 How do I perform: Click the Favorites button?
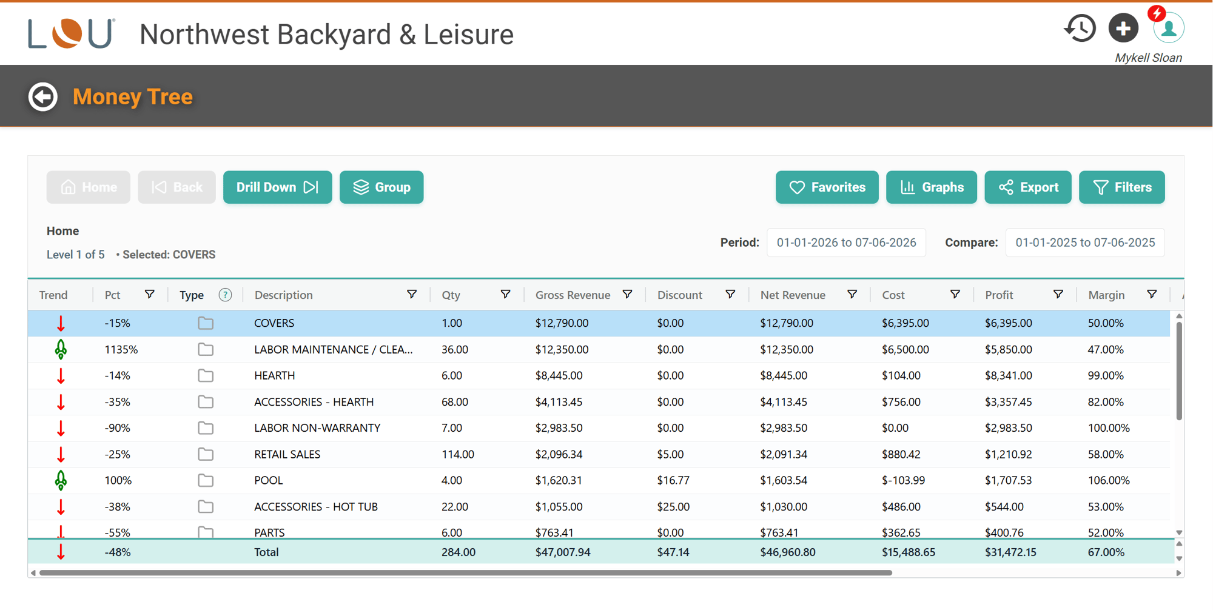[x=827, y=187]
